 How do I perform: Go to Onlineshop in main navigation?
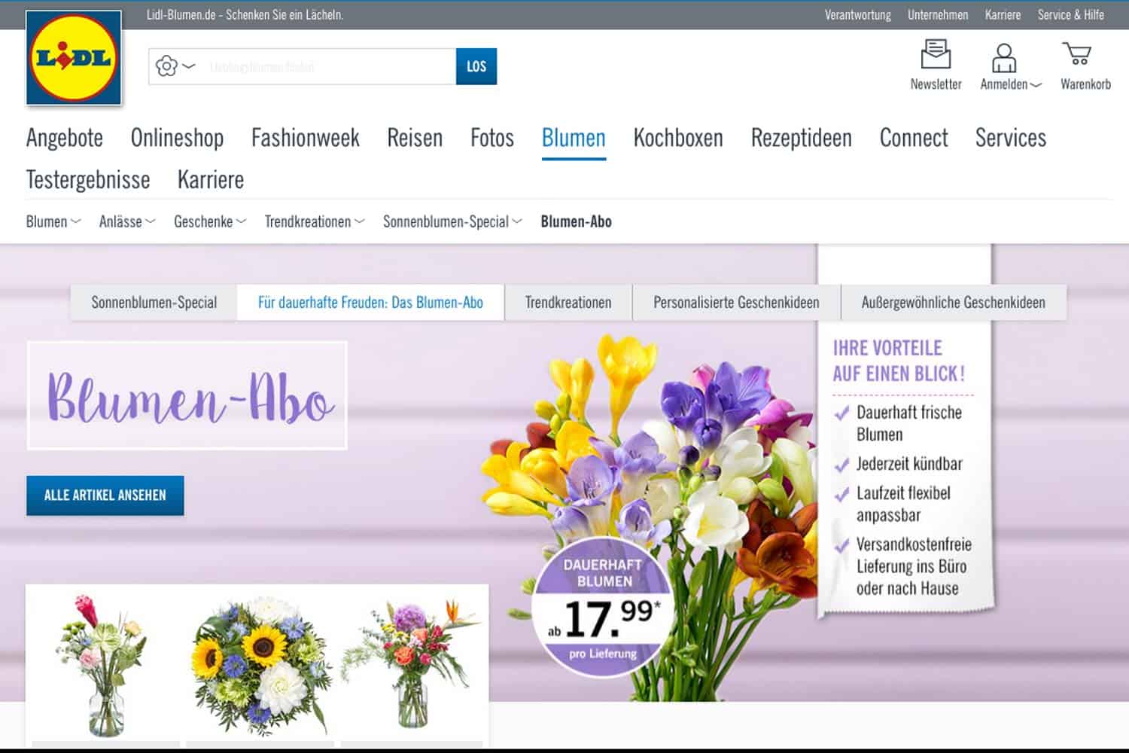coord(177,138)
